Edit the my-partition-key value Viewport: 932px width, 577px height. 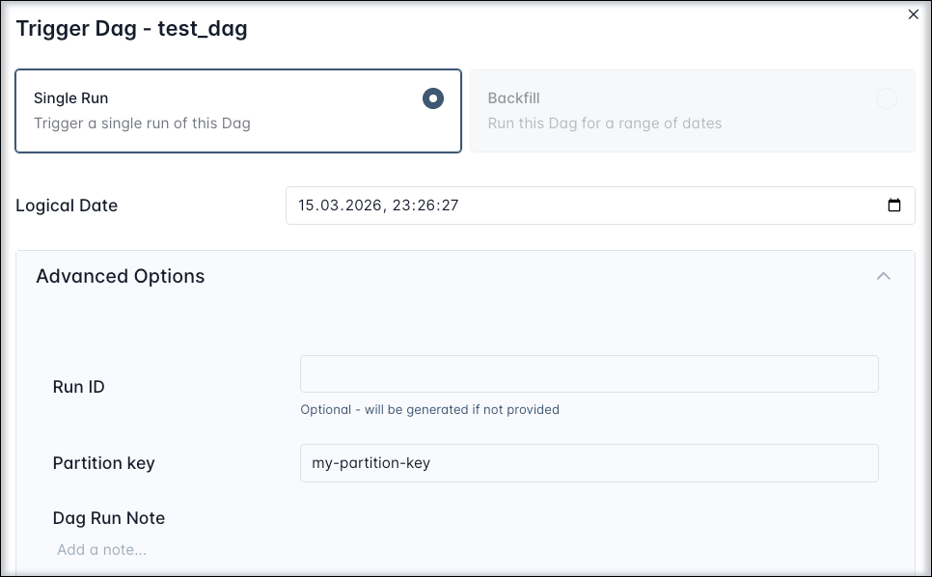(372, 463)
